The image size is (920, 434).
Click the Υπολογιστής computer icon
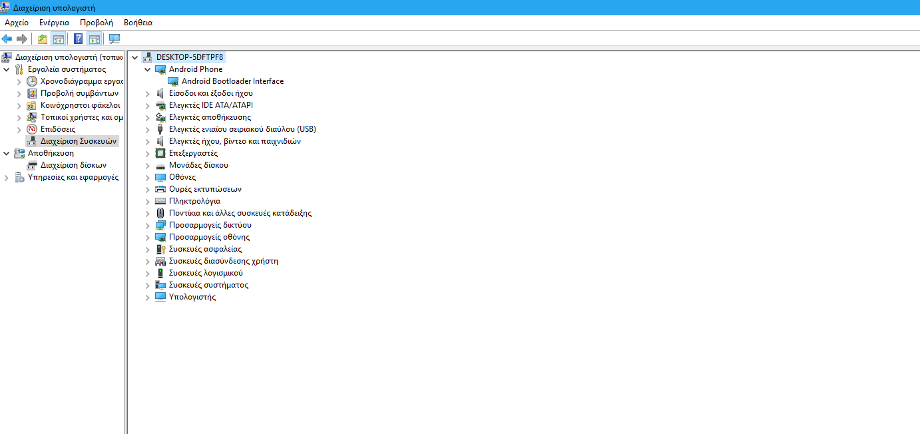click(160, 297)
